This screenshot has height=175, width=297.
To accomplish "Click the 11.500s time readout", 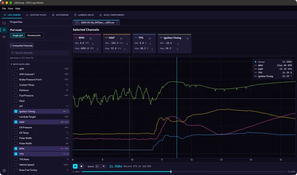I will 116,166.
